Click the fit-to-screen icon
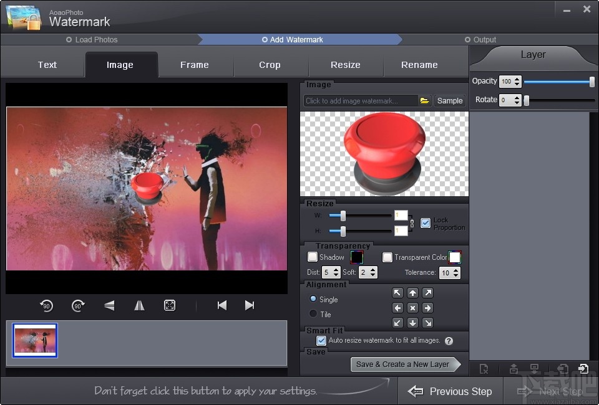This screenshot has width=599, height=405. [x=170, y=305]
